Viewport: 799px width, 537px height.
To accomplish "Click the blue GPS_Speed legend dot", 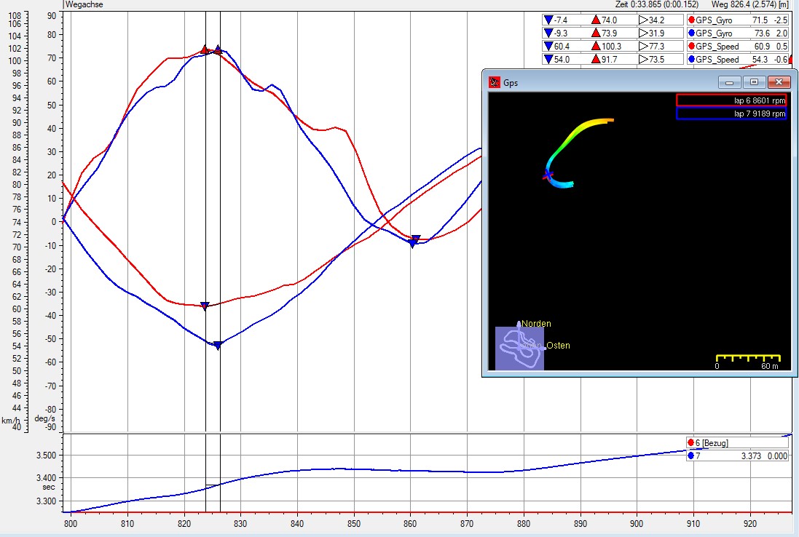I will pos(690,60).
